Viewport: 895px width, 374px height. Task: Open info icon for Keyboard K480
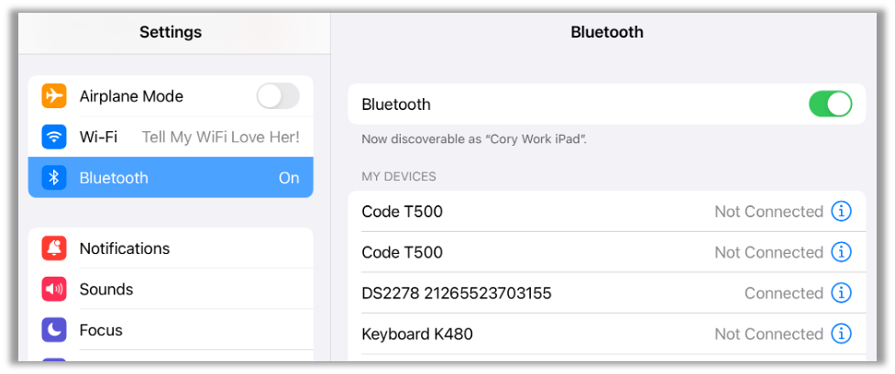coord(841,334)
